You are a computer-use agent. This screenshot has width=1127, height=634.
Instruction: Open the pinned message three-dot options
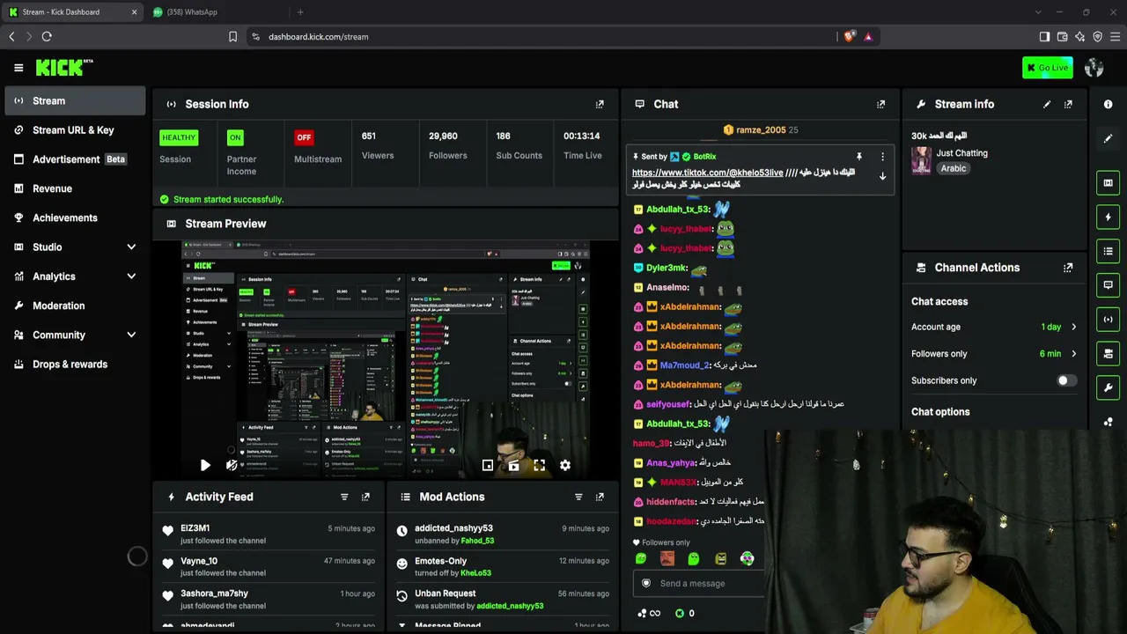pyautogui.click(x=882, y=157)
